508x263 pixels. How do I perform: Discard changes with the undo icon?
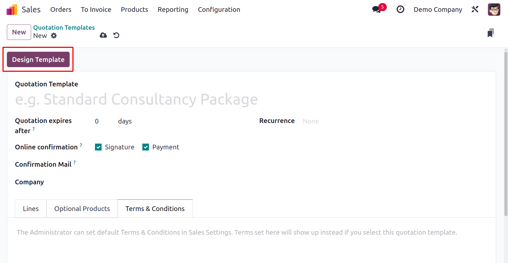pyautogui.click(x=116, y=35)
